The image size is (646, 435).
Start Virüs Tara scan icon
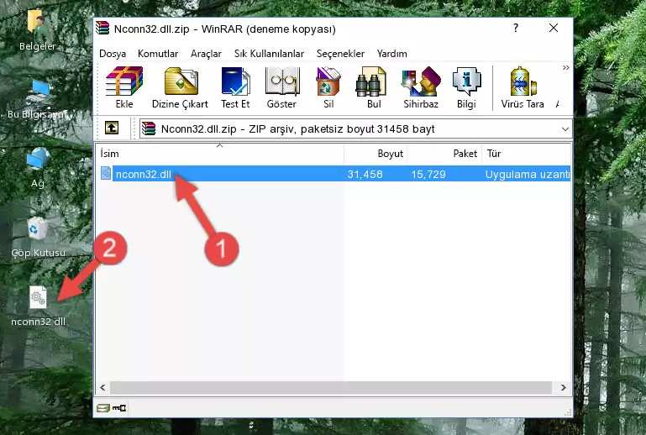[523, 87]
